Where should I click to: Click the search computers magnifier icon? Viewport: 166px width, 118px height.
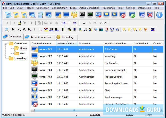pyautogui.click(x=32, y=15)
